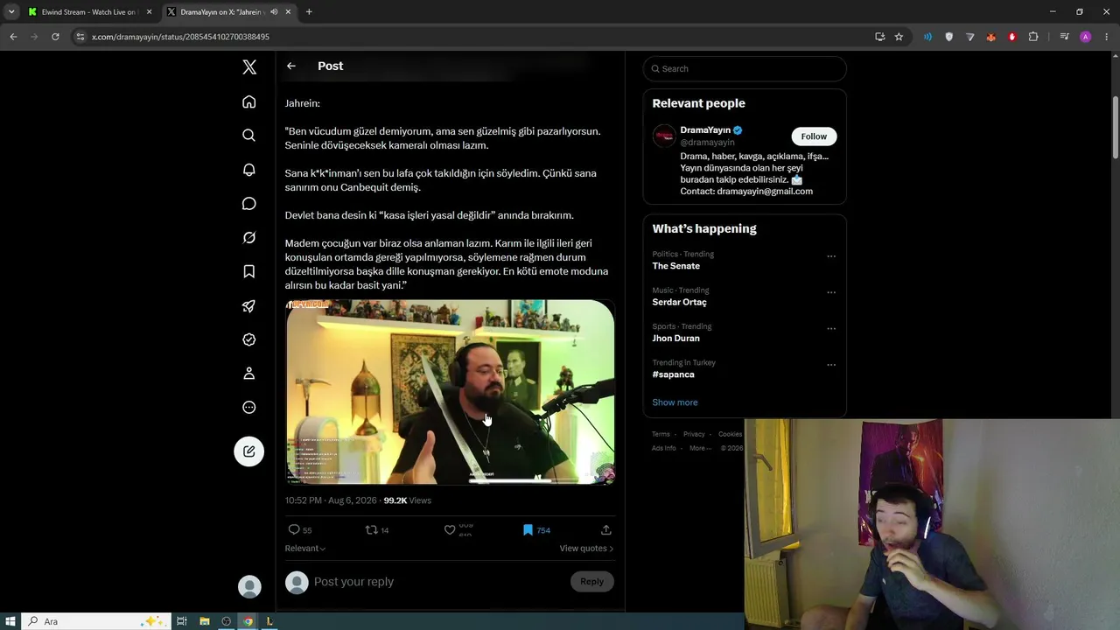The image size is (1120, 630).
Task: Open Chrome profile avatar
Action: coord(1086,37)
